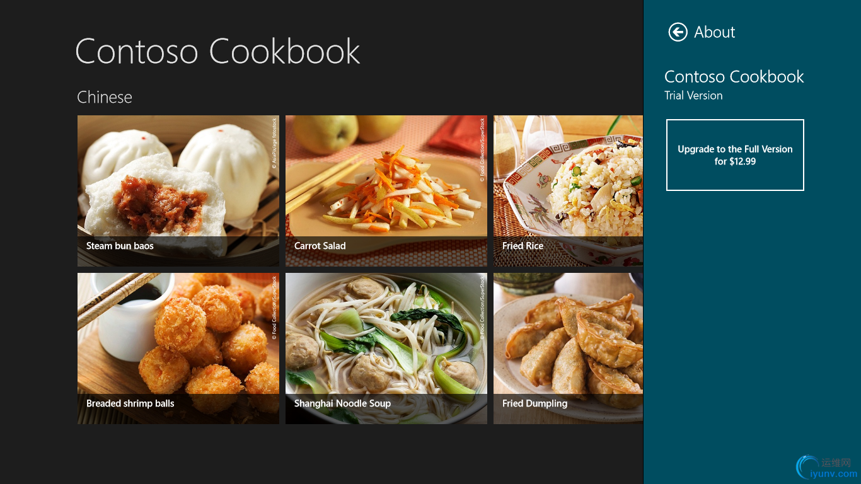
Task: Open the Steam bun baos recipe tile
Action: pyautogui.click(x=178, y=191)
